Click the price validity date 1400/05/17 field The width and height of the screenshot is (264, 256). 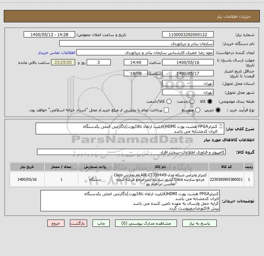click(188, 73)
